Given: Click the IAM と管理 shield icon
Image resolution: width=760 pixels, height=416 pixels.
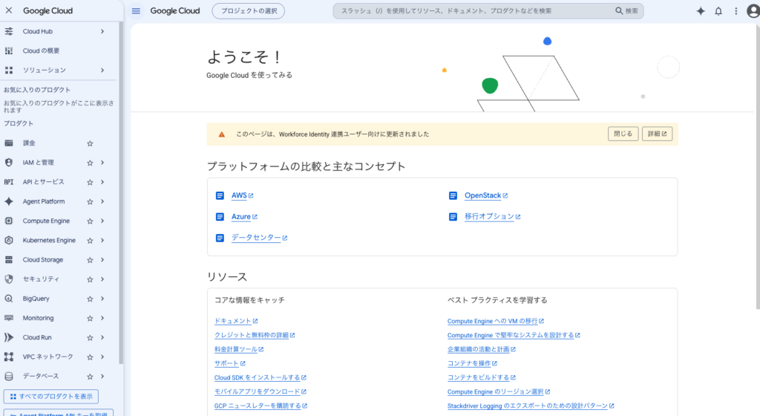Looking at the screenshot, I should [x=9, y=163].
